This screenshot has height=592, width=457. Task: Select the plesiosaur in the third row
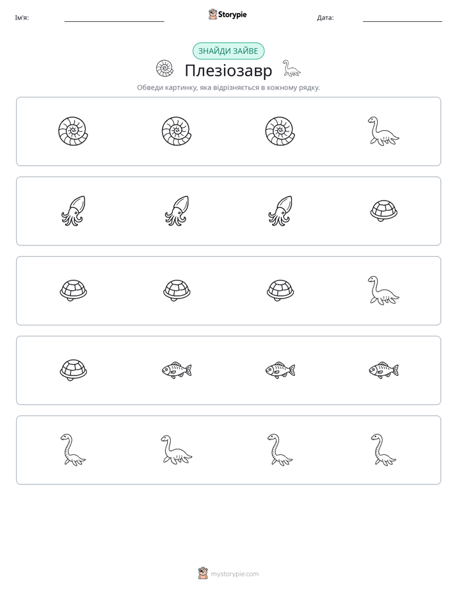click(x=383, y=291)
